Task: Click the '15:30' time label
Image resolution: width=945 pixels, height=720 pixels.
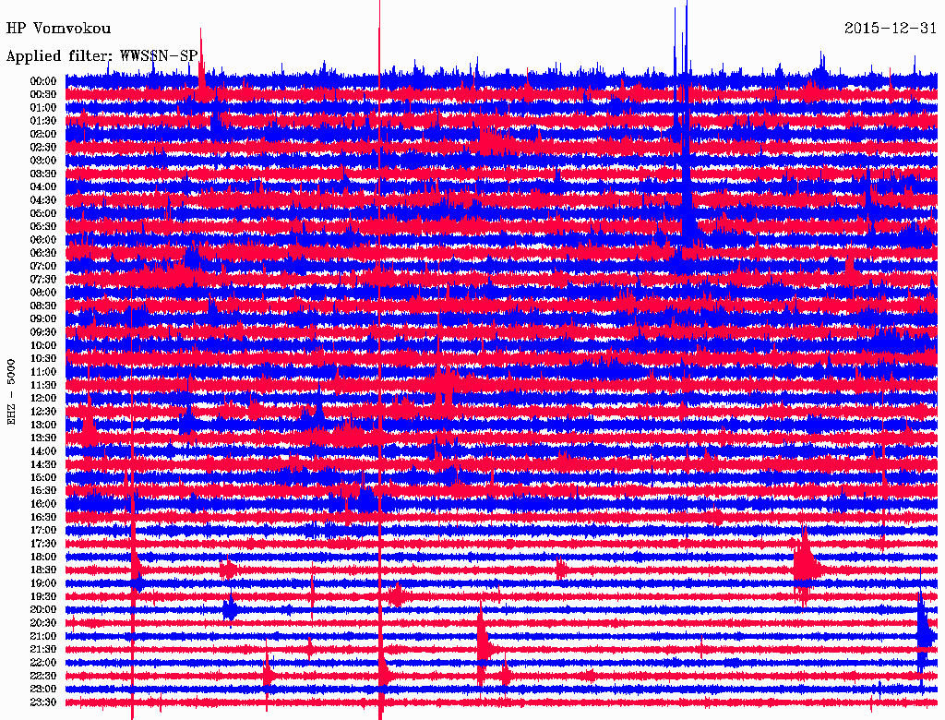Action: coord(42,491)
